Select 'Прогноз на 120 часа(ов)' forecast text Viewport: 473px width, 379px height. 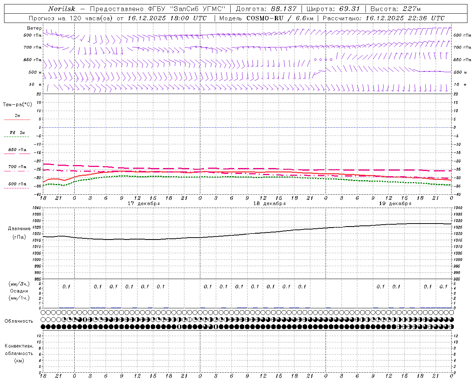tap(71, 18)
